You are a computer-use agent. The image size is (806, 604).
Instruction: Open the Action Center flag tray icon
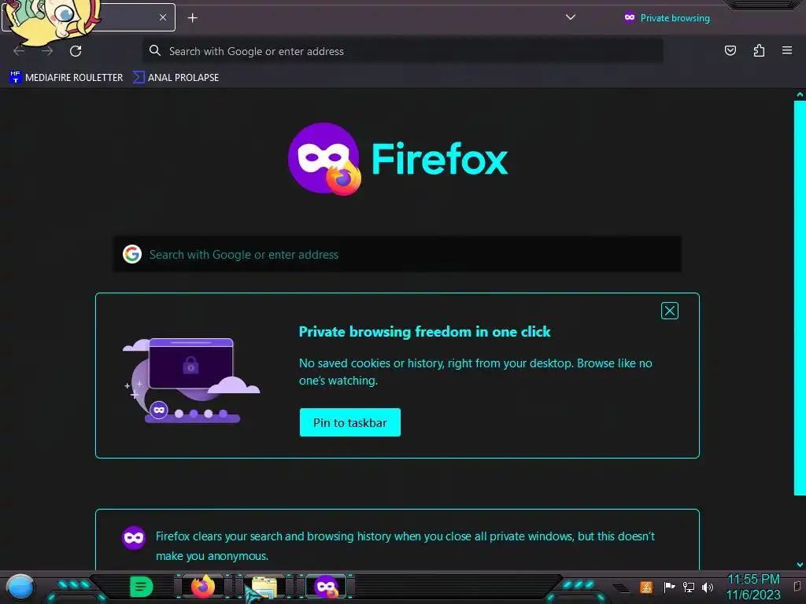[x=669, y=587]
